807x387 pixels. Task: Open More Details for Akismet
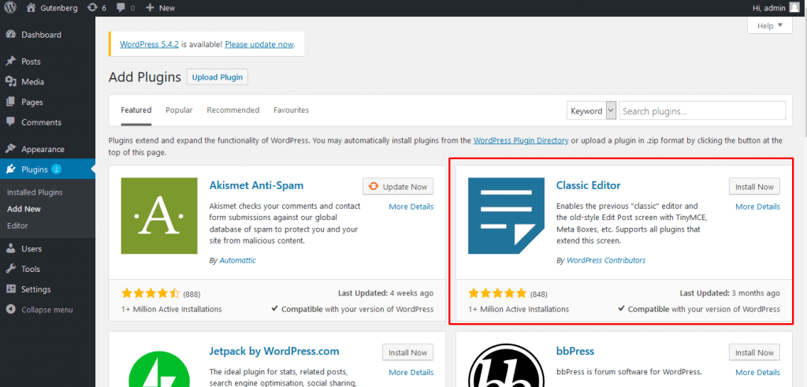[x=411, y=207]
